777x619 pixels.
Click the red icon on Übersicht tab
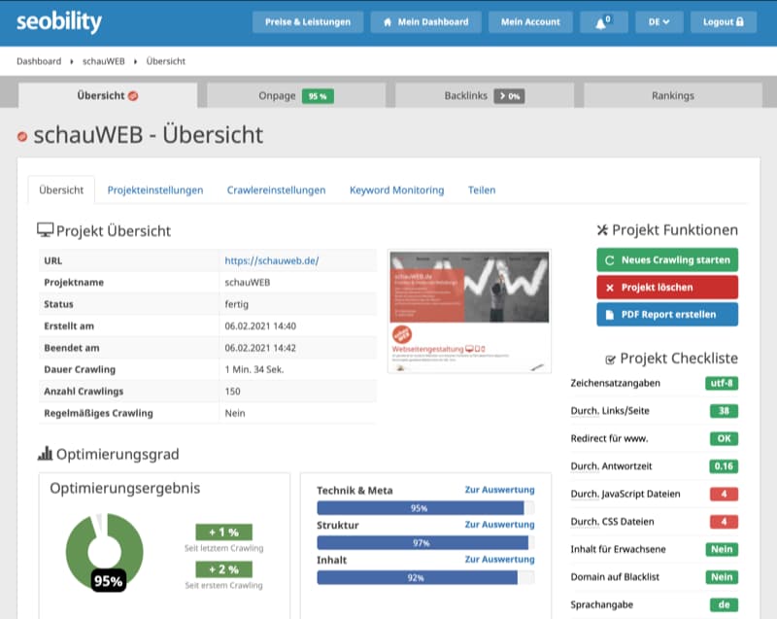[133, 95]
